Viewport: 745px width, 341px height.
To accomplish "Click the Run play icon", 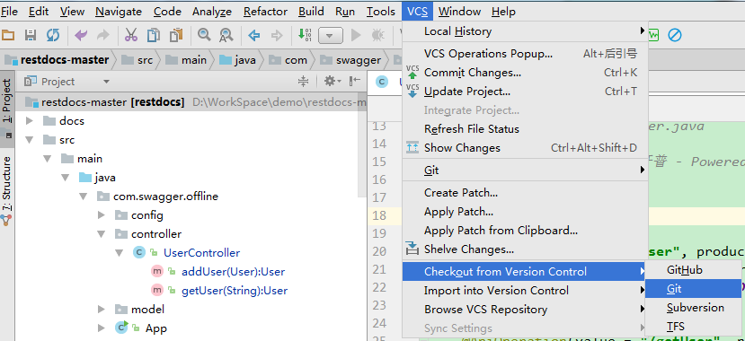I will pyautogui.click(x=355, y=35).
